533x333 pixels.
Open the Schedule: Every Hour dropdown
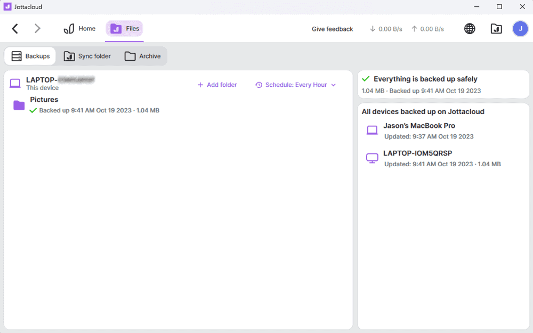(295, 85)
